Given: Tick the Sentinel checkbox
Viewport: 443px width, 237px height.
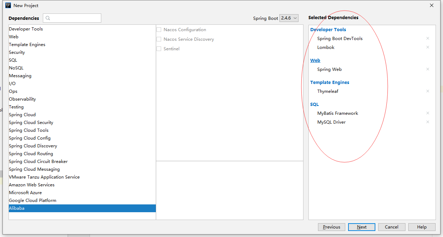Looking at the screenshot, I should 159,49.
